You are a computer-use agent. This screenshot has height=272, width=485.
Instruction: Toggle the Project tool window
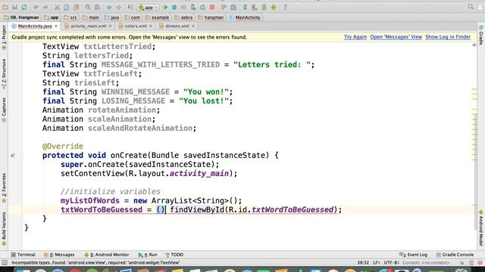click(4, 37)
